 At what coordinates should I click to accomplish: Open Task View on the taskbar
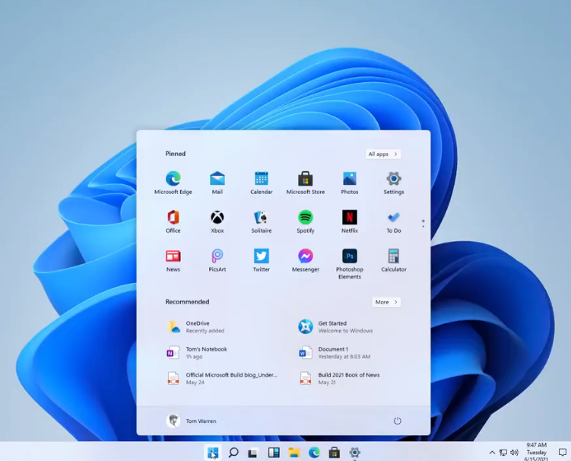click(253, 453)
